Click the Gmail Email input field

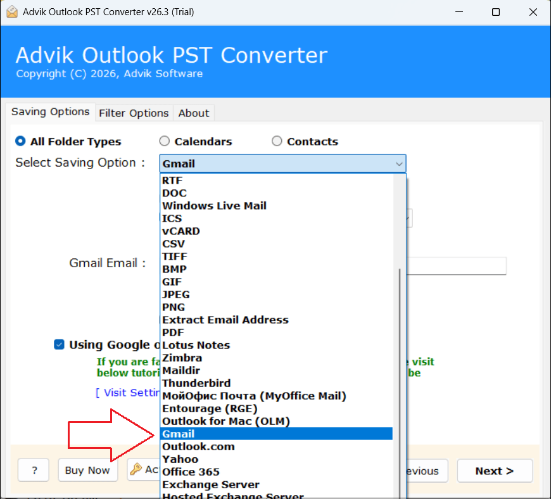point(456,266)
